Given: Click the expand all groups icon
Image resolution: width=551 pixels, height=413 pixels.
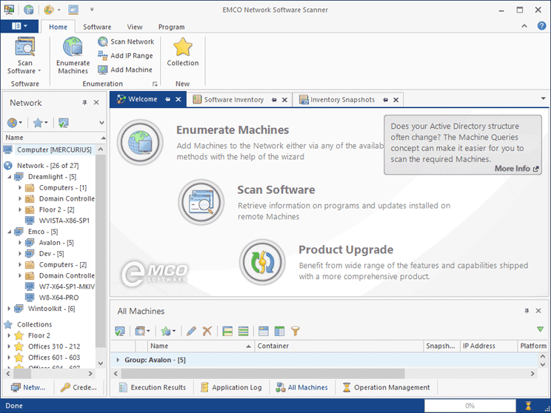Looking at the screenshot, I should pyautogui.click(x=227, y=331).
